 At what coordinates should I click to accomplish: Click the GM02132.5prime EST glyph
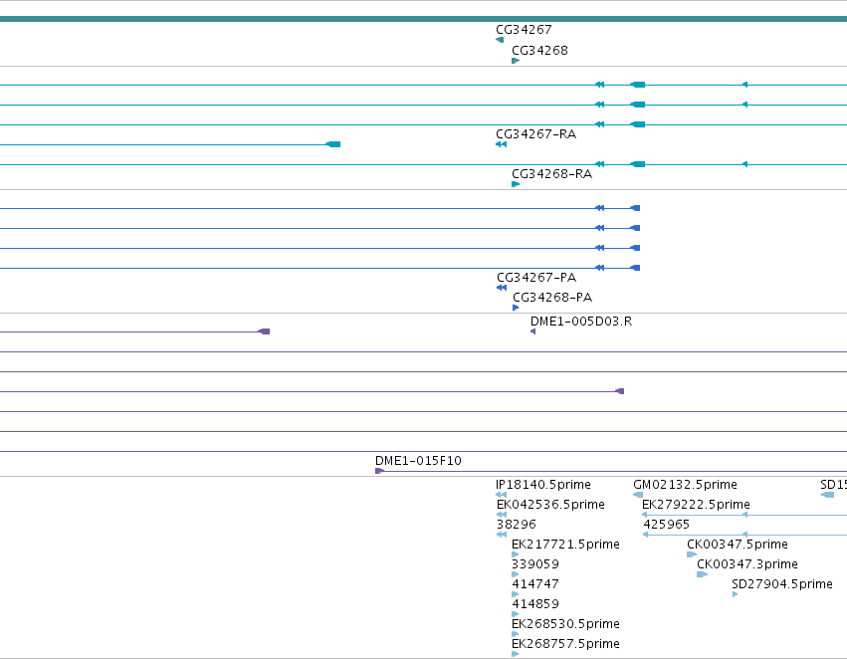[x=638, y=495]
